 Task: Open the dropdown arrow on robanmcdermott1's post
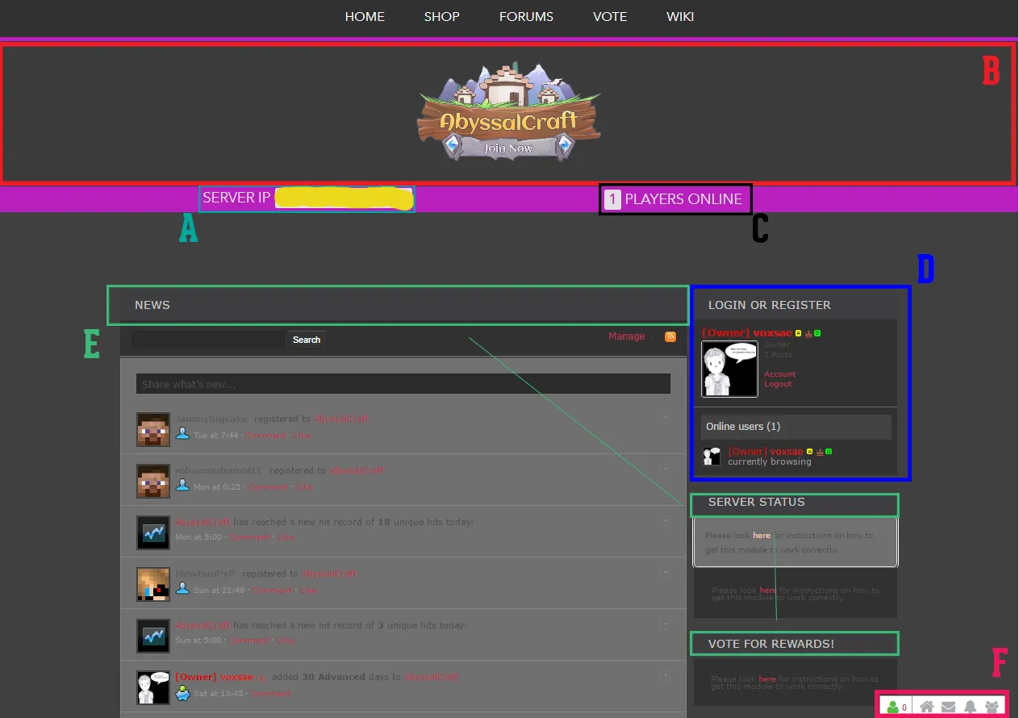tap(666, 469)
